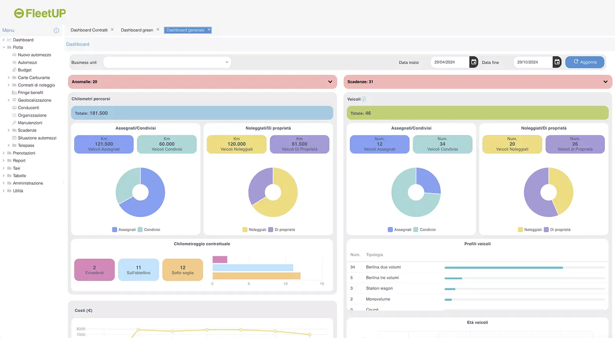Open the Data inizio calendar picker
Viewport: 615px width, 338px height.
coord(474,62)
